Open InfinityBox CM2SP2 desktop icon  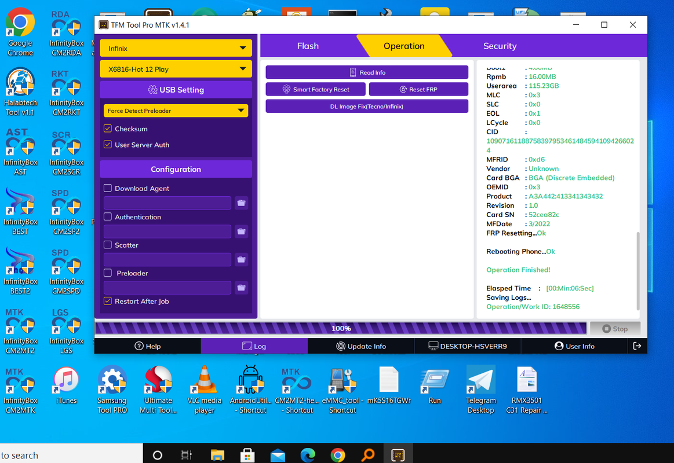(x=66, y=212)
